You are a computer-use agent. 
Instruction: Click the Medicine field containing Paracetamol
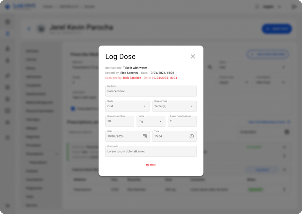(151, 91)
